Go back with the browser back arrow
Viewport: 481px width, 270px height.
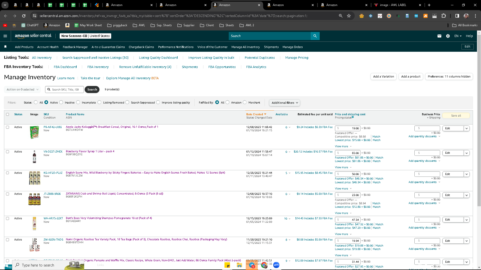6,16
